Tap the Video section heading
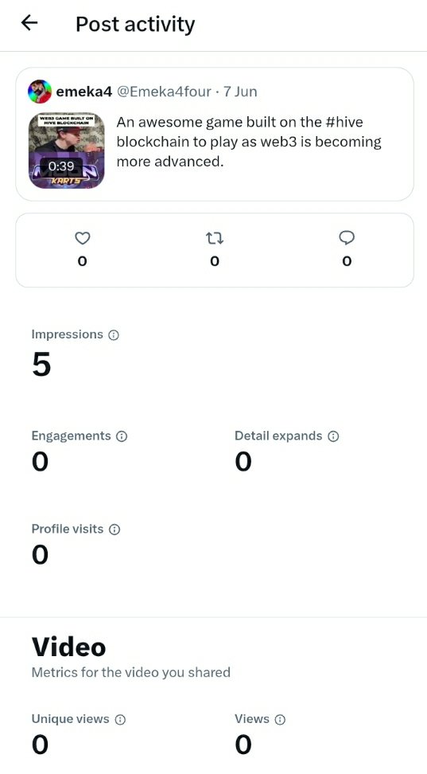427x774 pixels. click(68, 647)
